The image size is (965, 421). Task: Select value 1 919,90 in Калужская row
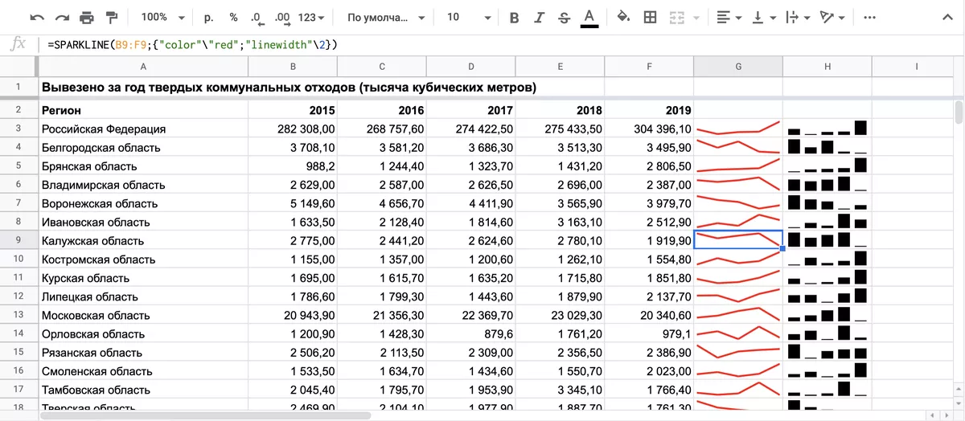(650, 240)
